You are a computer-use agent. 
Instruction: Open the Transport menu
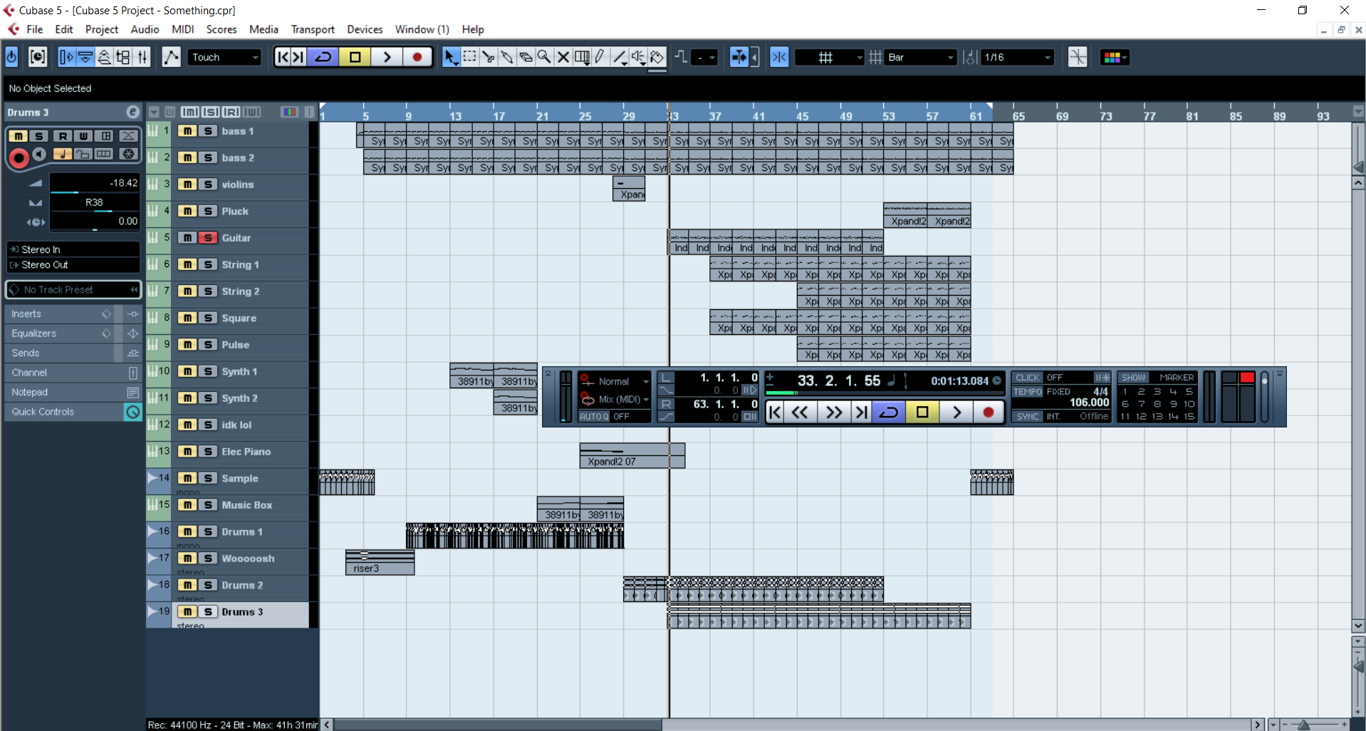tap(313, 29)
